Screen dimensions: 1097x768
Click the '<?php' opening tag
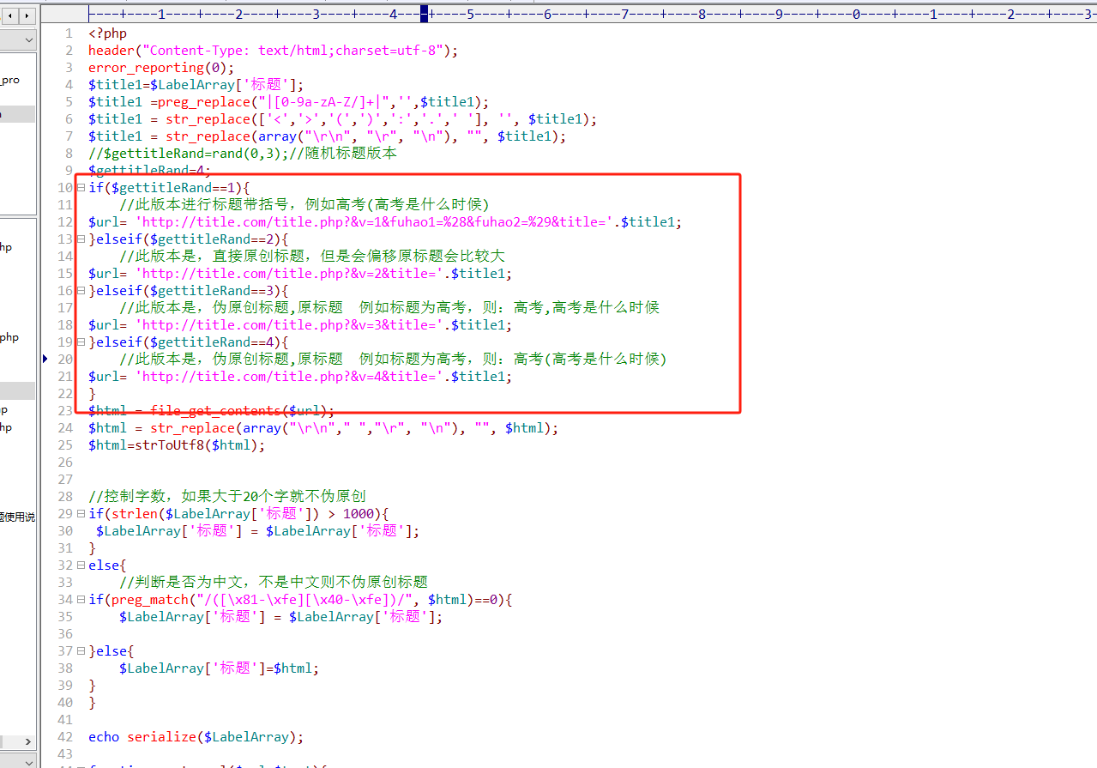(107, 33)
